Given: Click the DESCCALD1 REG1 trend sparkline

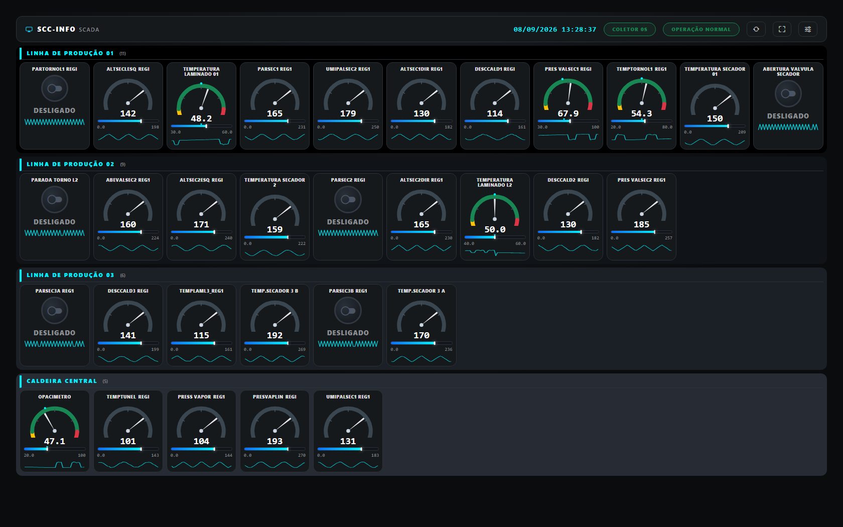Looking at the screenshot, I should coord(495,137).
